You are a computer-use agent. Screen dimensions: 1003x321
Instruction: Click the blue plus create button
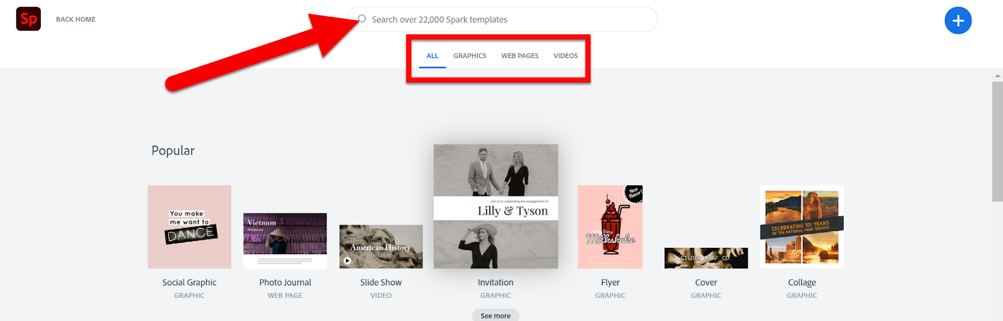coord(958,21)
